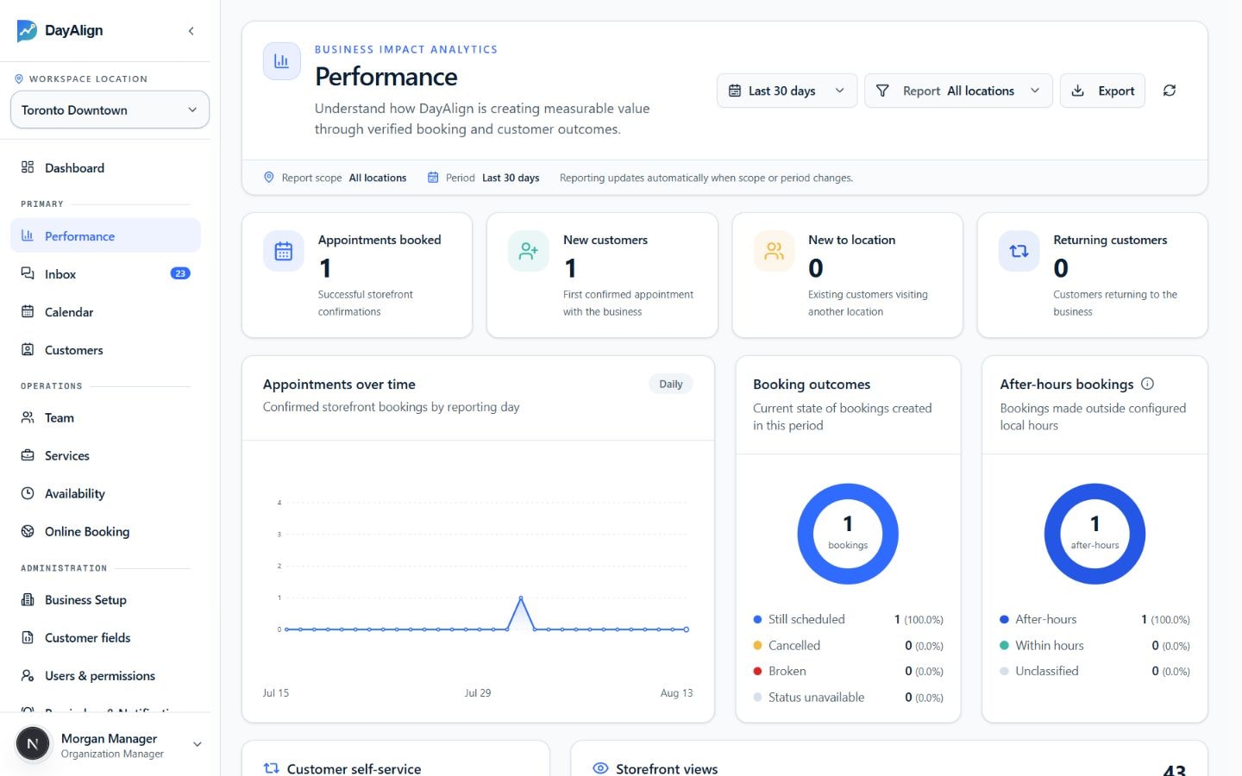Click the Performance header chart icon
1242x776 pixels.
(282, 61)
